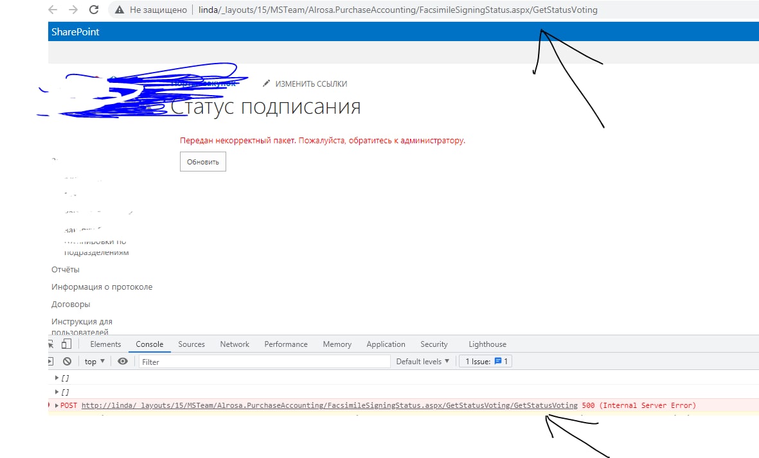The height and width of the screenshot is (458, 759).
Task: Select the Console tab
Action: pyautogui.click(x=149, y=344)
